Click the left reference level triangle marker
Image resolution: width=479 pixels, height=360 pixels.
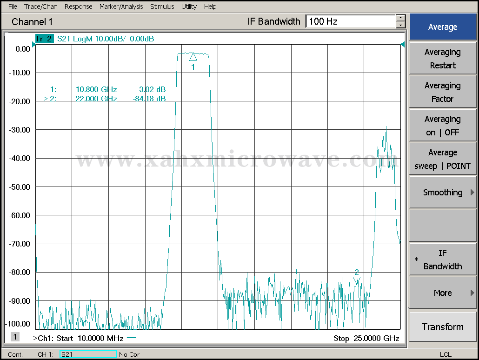33,45
